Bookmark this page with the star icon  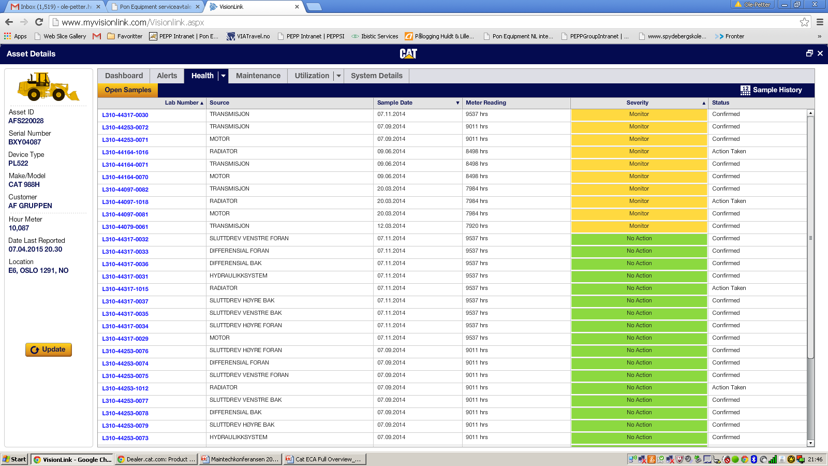coord(804,22)
